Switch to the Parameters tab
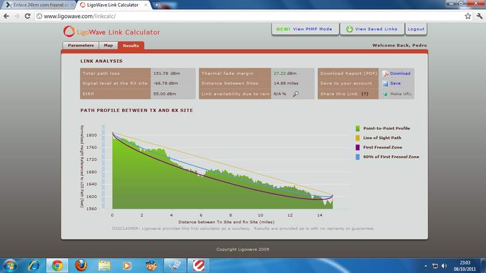The width and height of the screenshot is (486, 273). (x=81, y=45)
